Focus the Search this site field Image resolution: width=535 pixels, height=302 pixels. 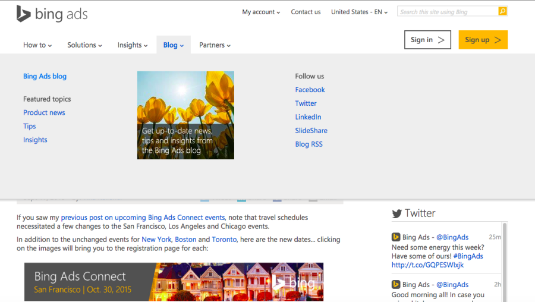448,12
